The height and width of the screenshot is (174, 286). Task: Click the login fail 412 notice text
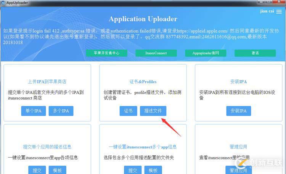click(141, 37)
